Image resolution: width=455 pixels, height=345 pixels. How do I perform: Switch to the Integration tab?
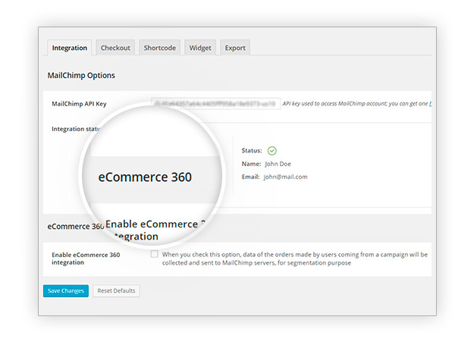click(x=70, y=48)
